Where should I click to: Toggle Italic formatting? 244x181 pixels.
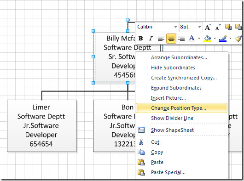(151, 38)
